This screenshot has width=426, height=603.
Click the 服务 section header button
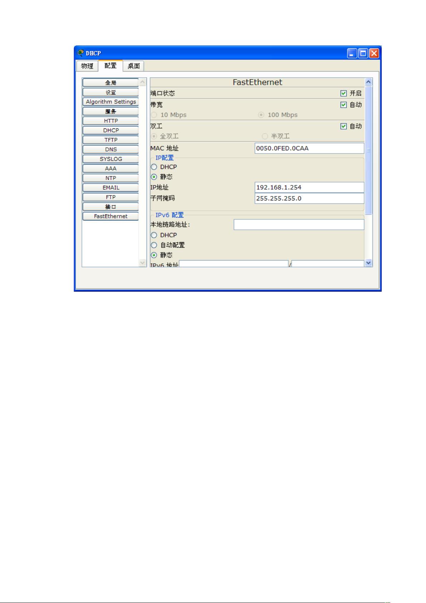click(x=110, y=111)
